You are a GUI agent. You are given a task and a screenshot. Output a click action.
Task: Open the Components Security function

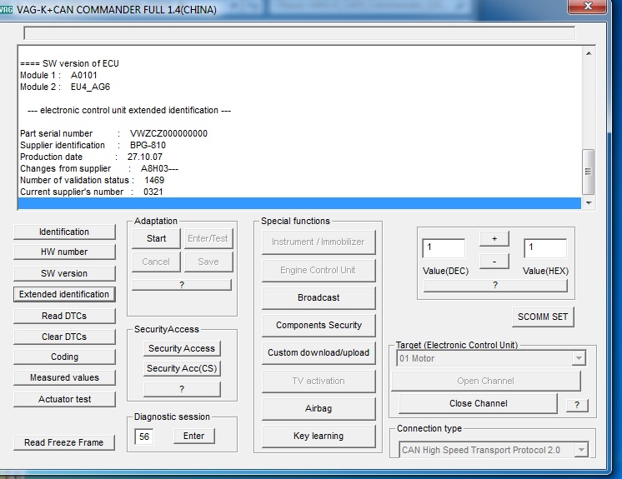319,325
